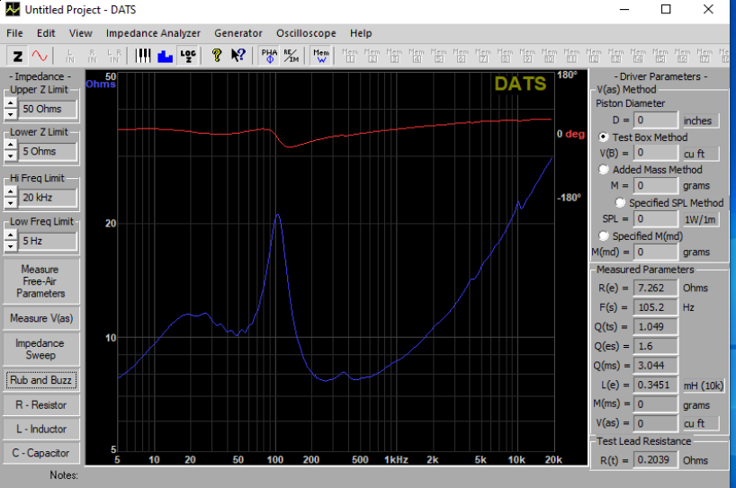Screen dimensions: 736x488
Task: Toggle the RE/IM display icon
Action: [292, 57]
